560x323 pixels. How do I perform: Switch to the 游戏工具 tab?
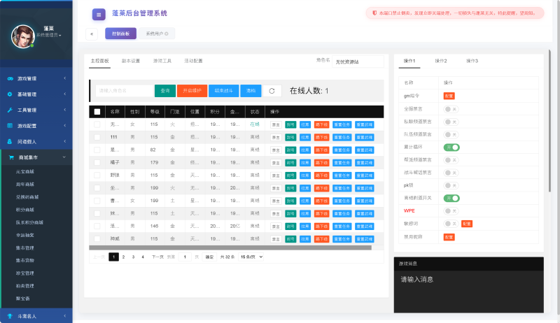tap(162, 61)
